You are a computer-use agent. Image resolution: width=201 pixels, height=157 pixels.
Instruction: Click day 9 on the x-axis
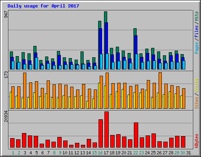[x=60, y=153]
